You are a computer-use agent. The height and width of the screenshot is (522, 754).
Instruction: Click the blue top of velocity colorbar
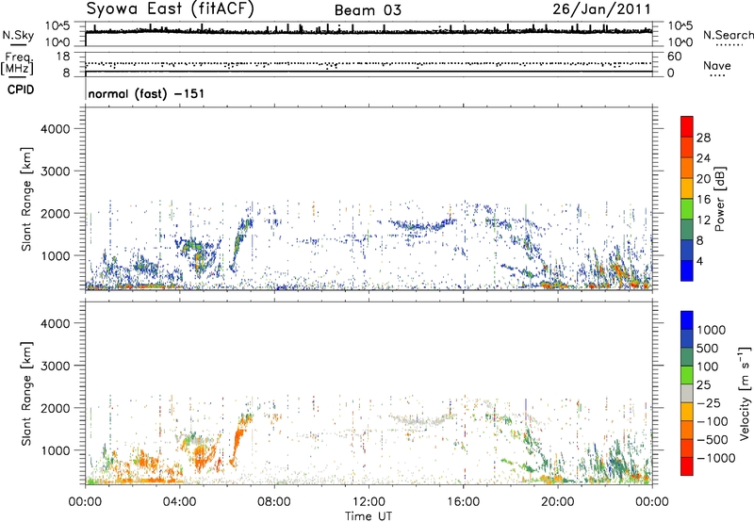pyautogui.click(x=687, y=320)
